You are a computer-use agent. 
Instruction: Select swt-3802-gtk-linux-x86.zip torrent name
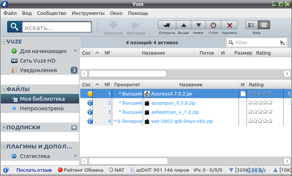coord(182,121)
